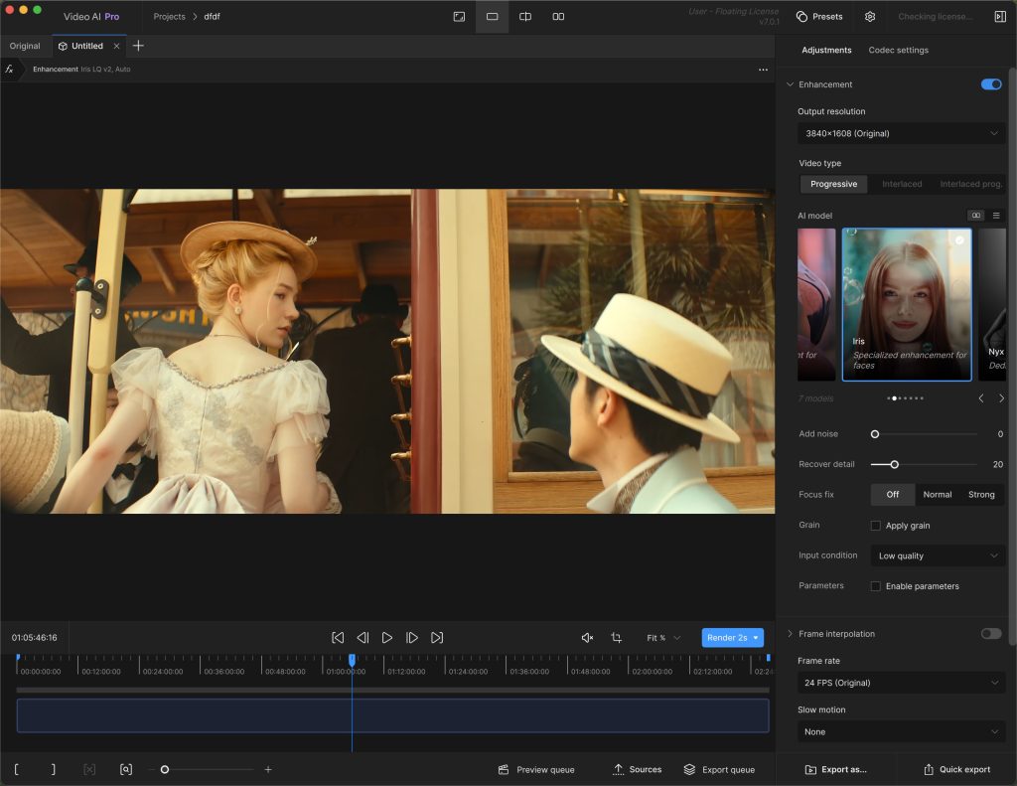1017x786 pixels.
Task: Open the split-screen comparison view
Action: pos(525,17)
